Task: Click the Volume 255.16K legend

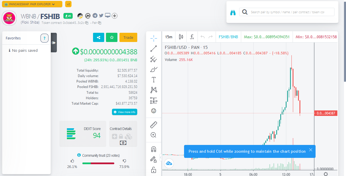Action: (x=179, y=60)
